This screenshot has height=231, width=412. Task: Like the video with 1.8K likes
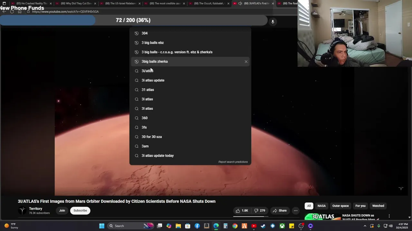[242, 210]
